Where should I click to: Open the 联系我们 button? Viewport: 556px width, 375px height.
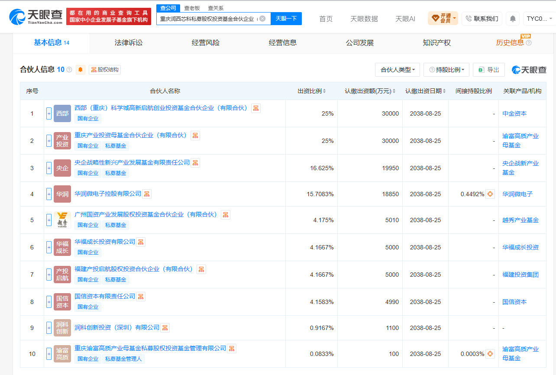pyautogui.click(x=482, y=19)
